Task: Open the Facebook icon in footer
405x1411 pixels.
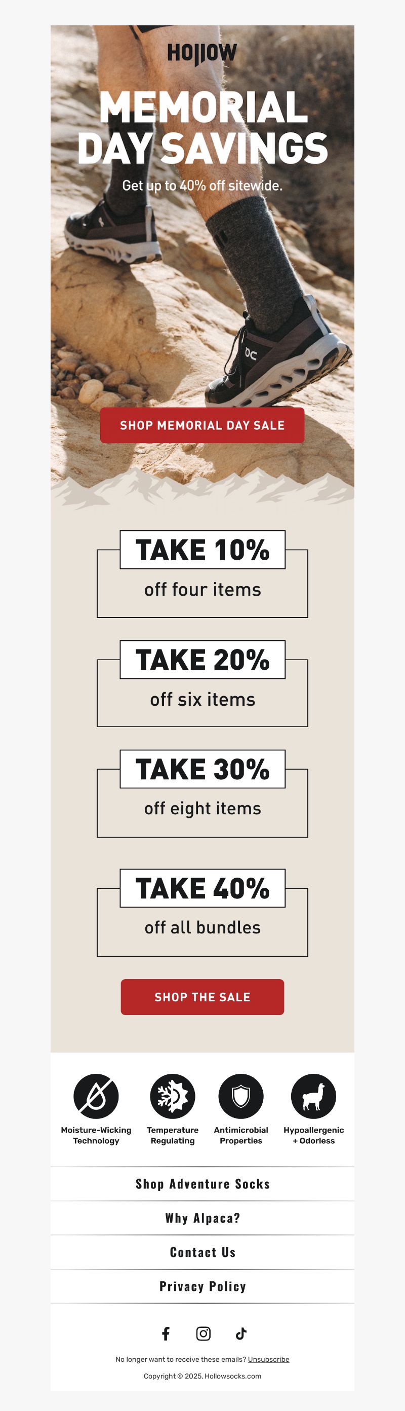Action: click(166, 1333)
